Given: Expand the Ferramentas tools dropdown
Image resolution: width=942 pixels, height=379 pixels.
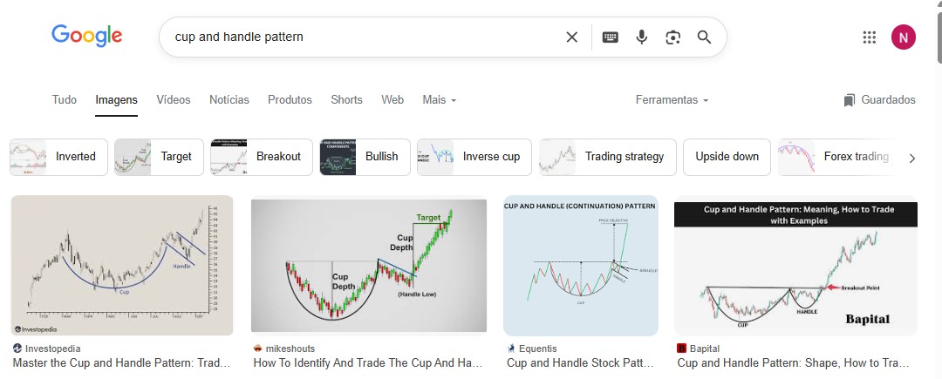Looking at the screenshot, I should pyautogui.click(x=672, y=100).
